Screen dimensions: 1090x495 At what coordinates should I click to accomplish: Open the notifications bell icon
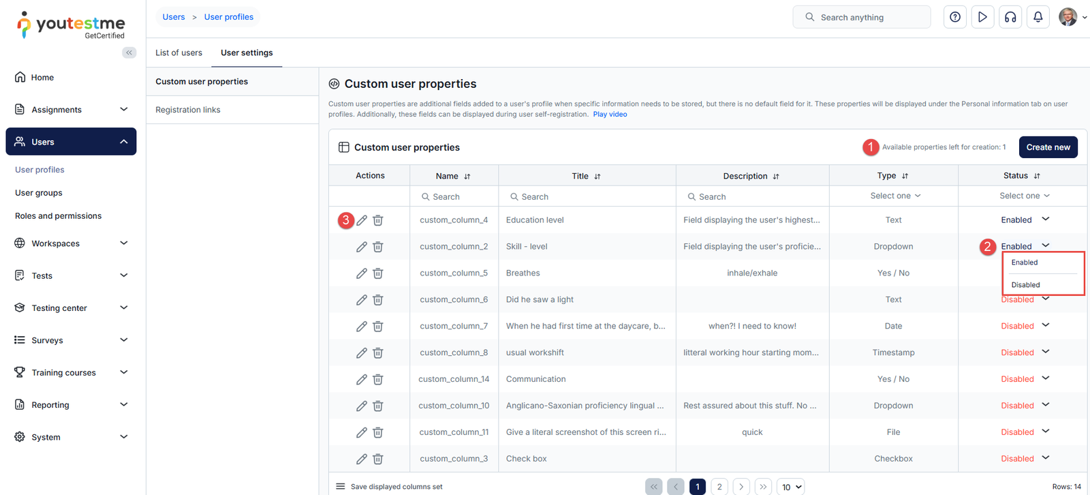[1038, 17]
